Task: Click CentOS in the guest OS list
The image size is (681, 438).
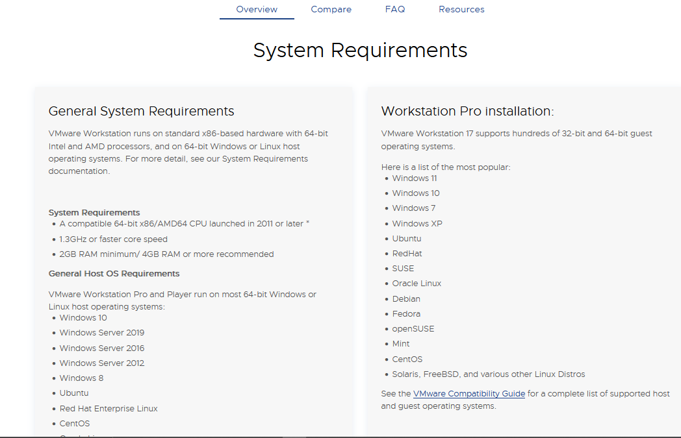Action: (x=407, y=359)
